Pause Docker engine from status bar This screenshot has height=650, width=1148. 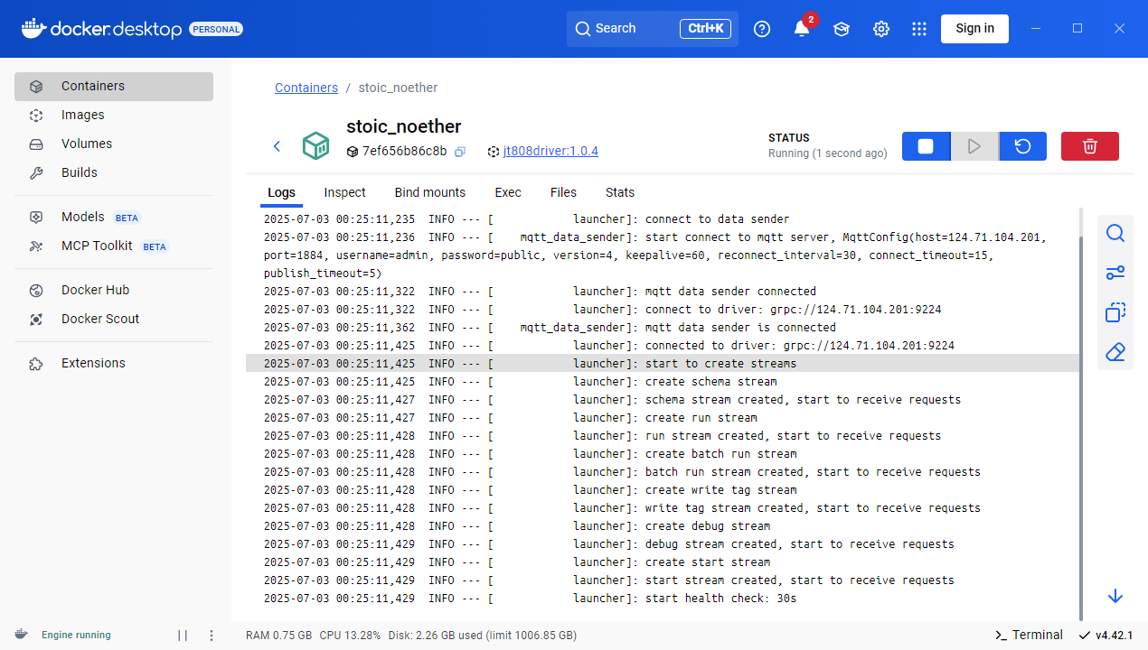[183, 636]
